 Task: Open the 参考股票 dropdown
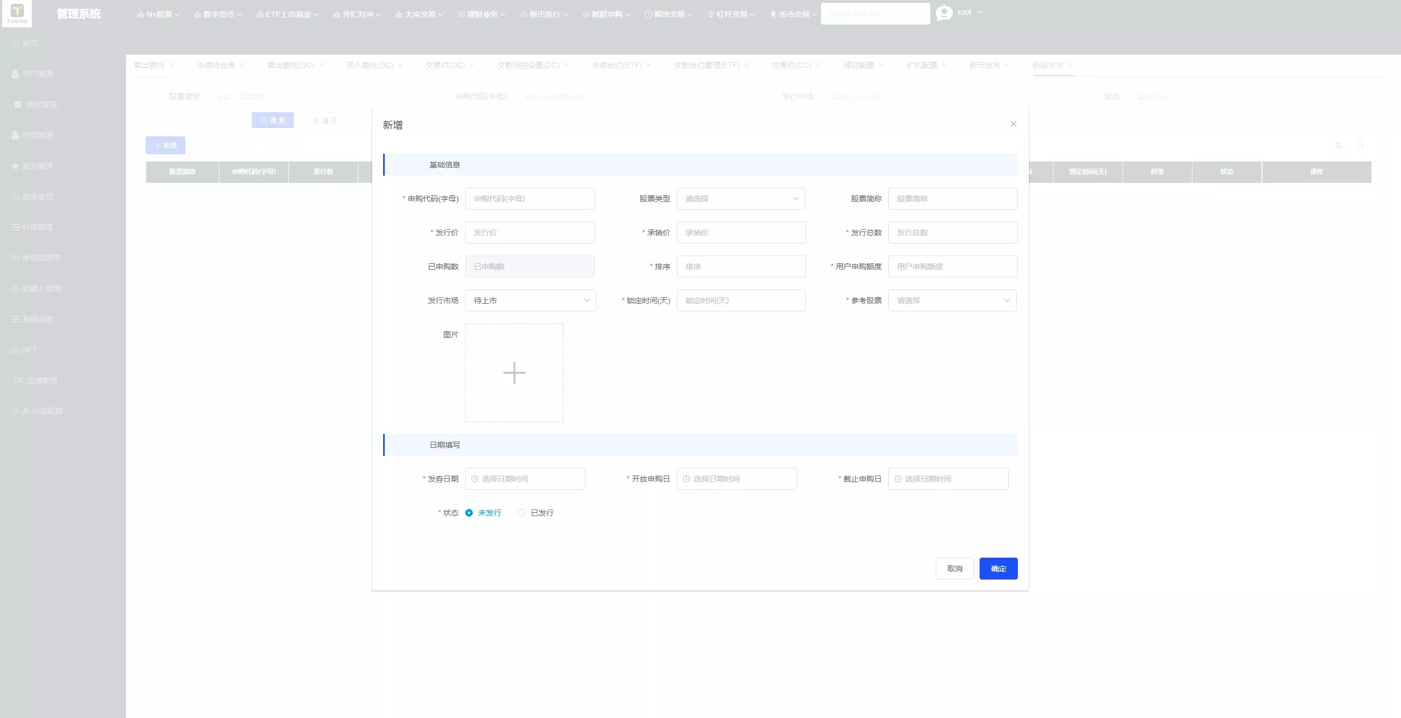pyautogui.click(x=952, y=300)
